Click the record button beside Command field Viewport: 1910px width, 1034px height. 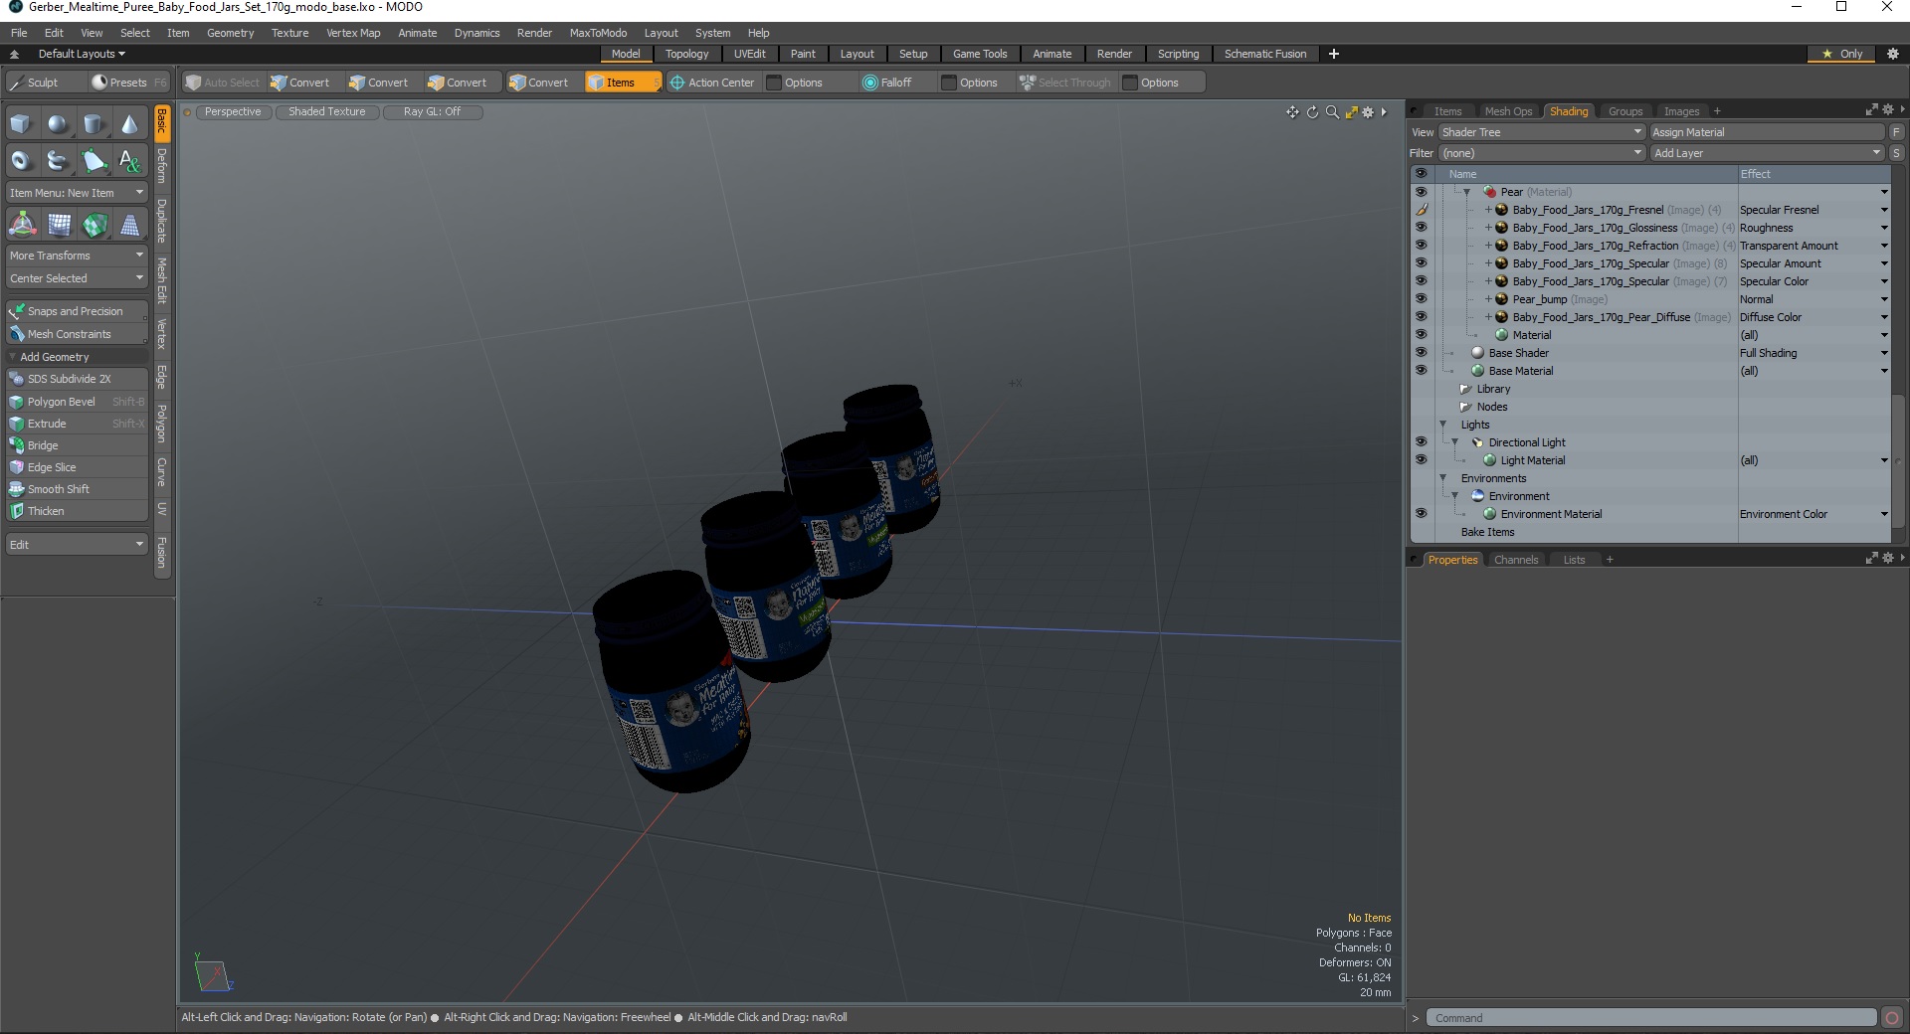click(x=1892, y=1018)
